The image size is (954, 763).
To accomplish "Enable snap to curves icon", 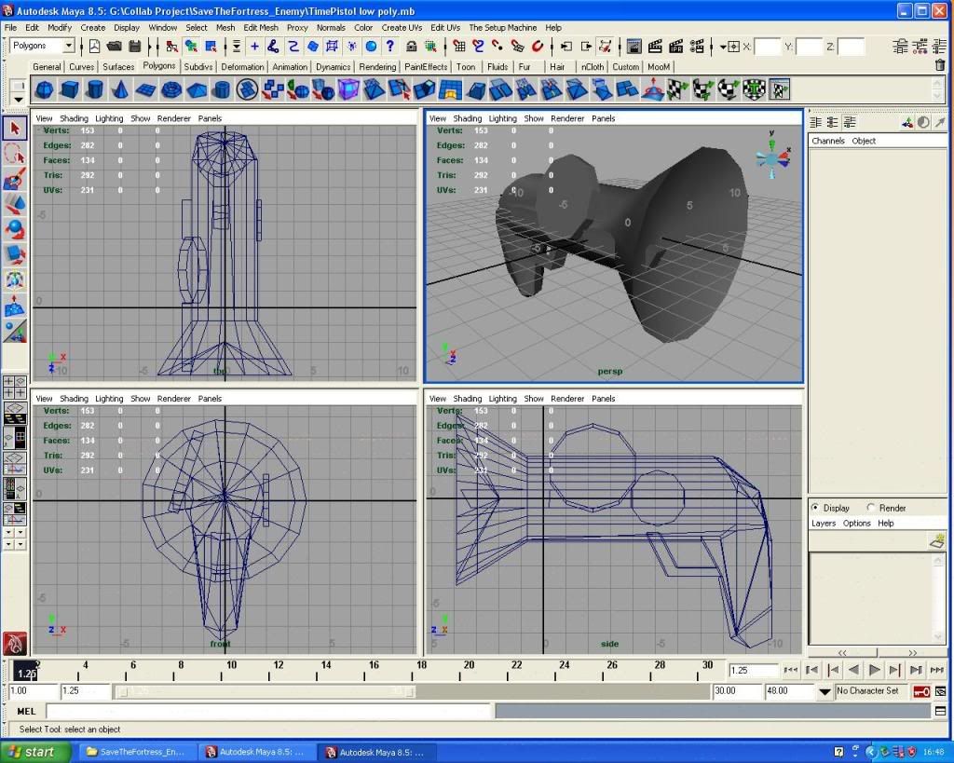I will [479, 47].
